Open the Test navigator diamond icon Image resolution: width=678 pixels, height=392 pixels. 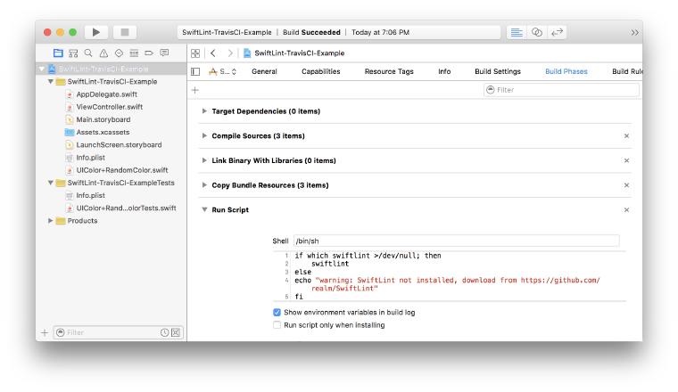119,53
